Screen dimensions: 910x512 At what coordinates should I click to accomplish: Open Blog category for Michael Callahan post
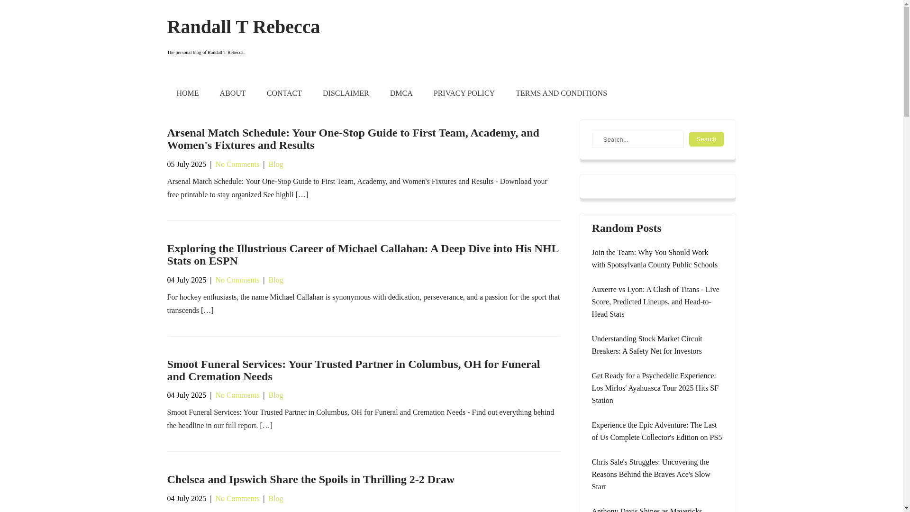point(275,280)
